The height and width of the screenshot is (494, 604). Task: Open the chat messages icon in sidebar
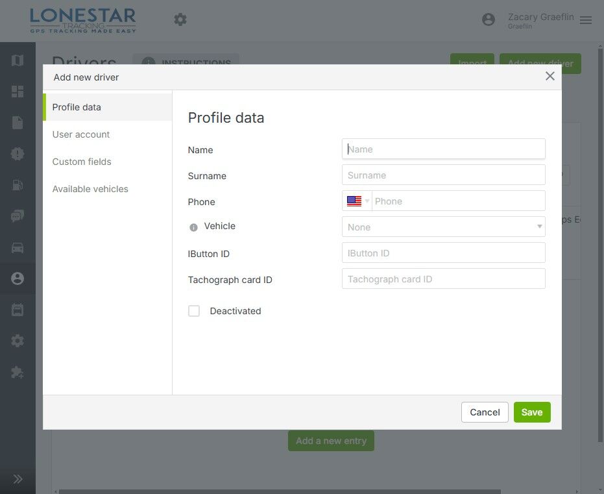(18, 216)
